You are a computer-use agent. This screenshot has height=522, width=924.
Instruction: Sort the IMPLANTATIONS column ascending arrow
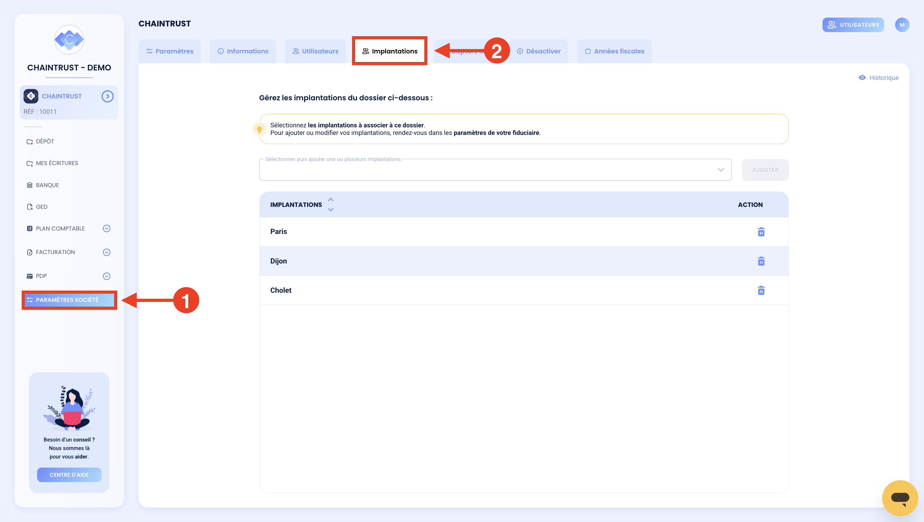(331, 200)
